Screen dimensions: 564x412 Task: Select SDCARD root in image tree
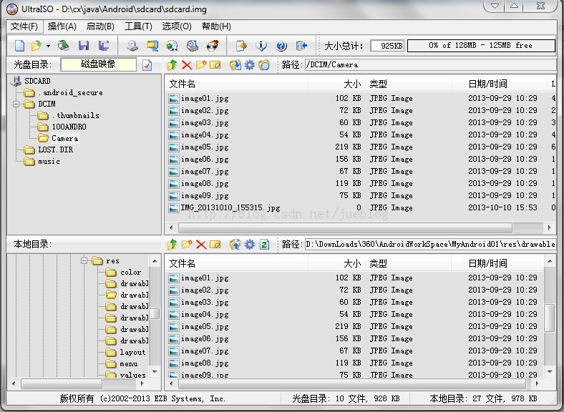(x=37, y=81)
